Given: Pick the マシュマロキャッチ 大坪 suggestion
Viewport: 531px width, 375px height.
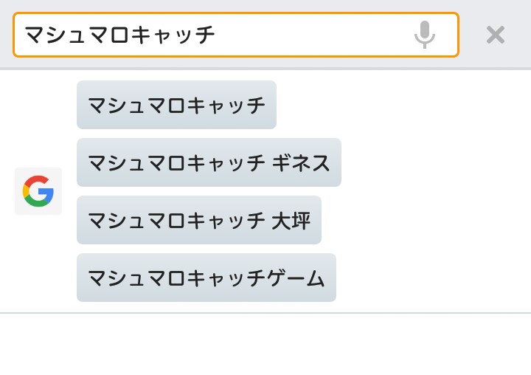Looking at the screenshot, I should click(x=198, y=220).
